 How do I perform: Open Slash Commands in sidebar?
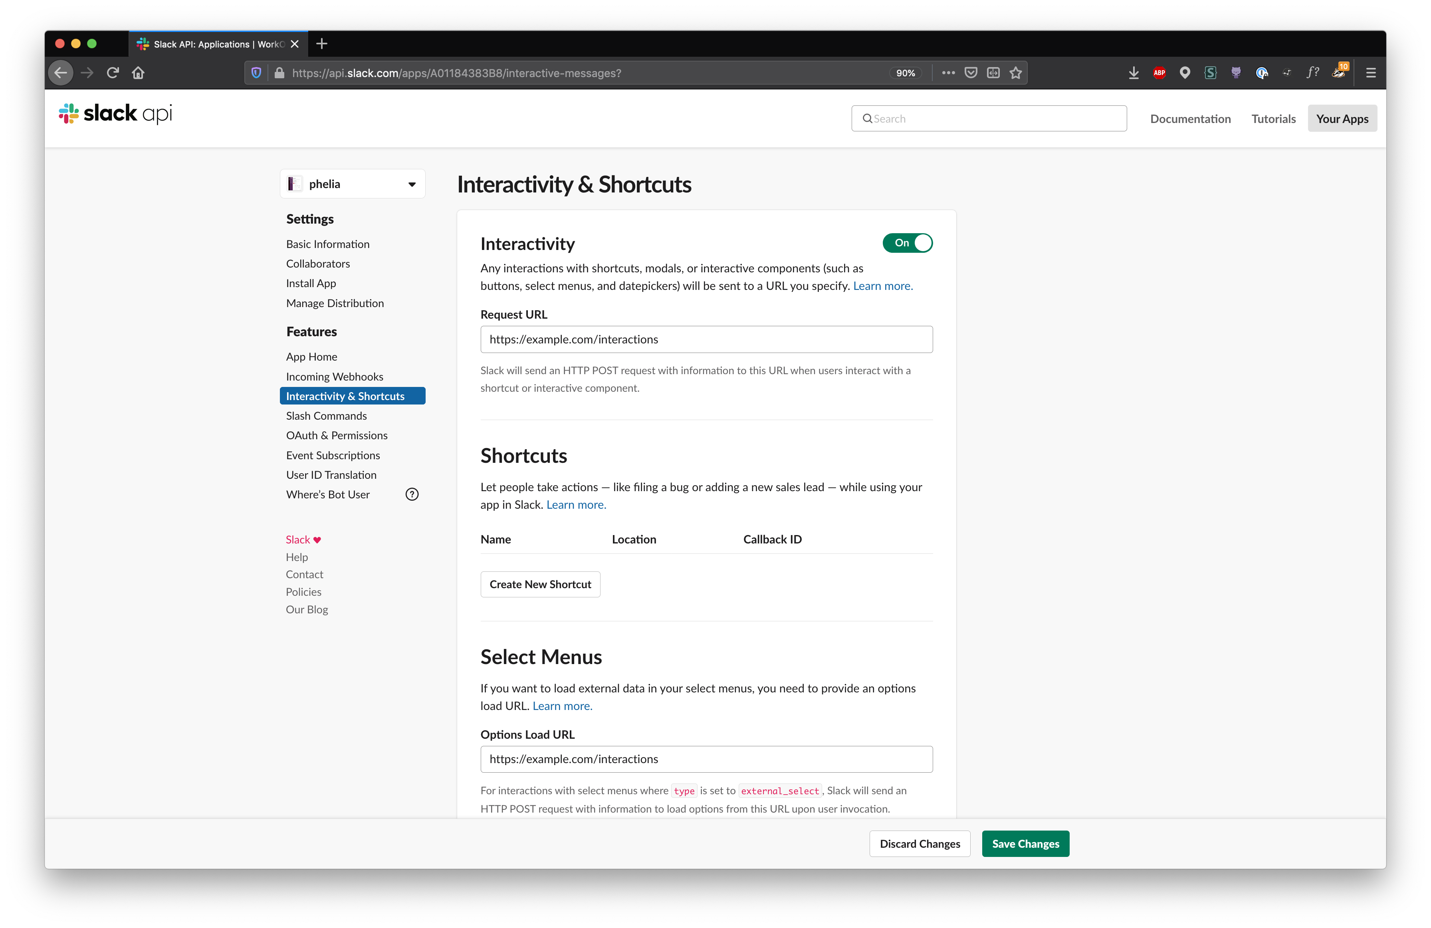tap(327, 416)
